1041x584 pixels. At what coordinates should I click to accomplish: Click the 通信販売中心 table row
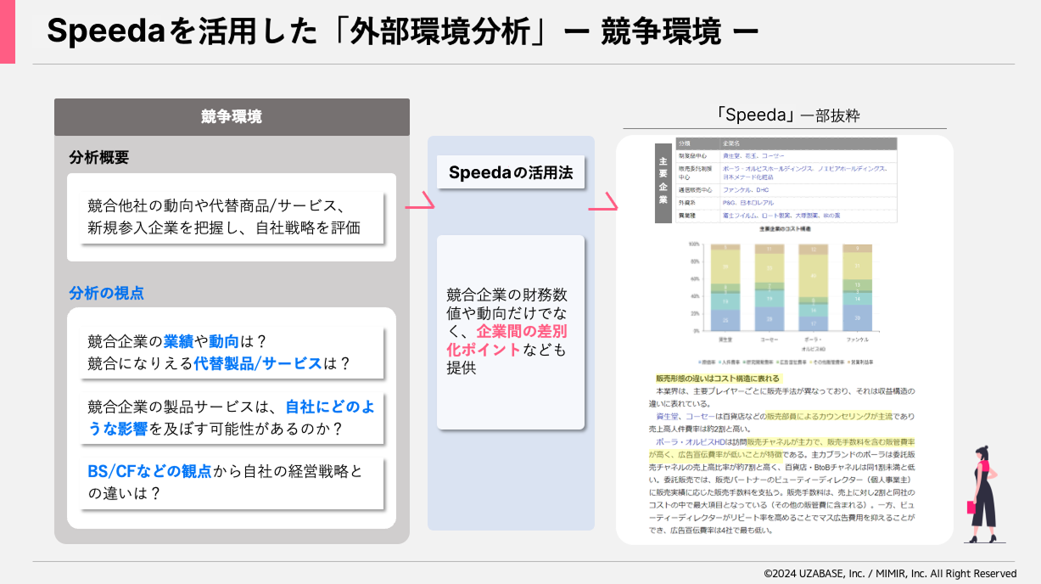(x=784, y=191)
